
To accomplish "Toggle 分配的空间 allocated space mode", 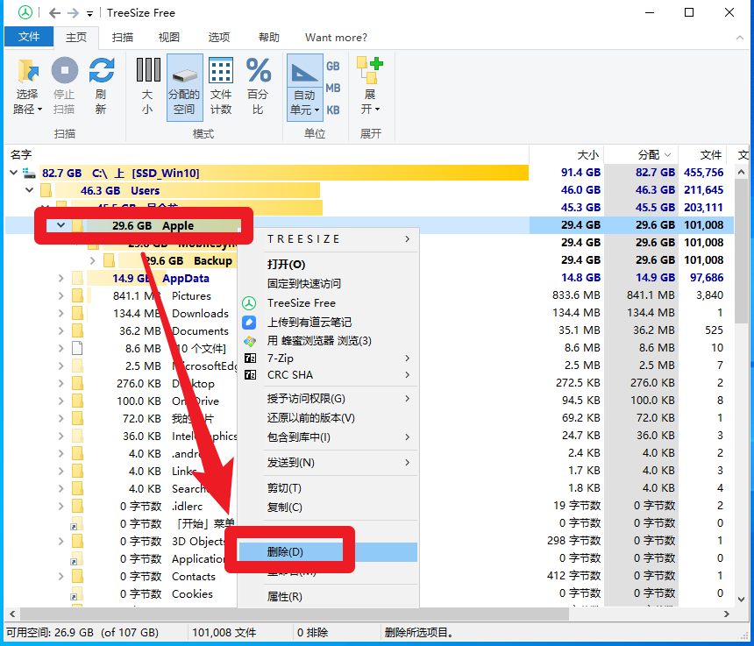I will 185,87.
